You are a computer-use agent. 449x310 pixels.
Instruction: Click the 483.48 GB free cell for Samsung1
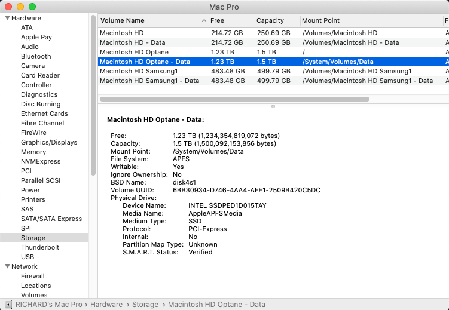tap(228, 71)
